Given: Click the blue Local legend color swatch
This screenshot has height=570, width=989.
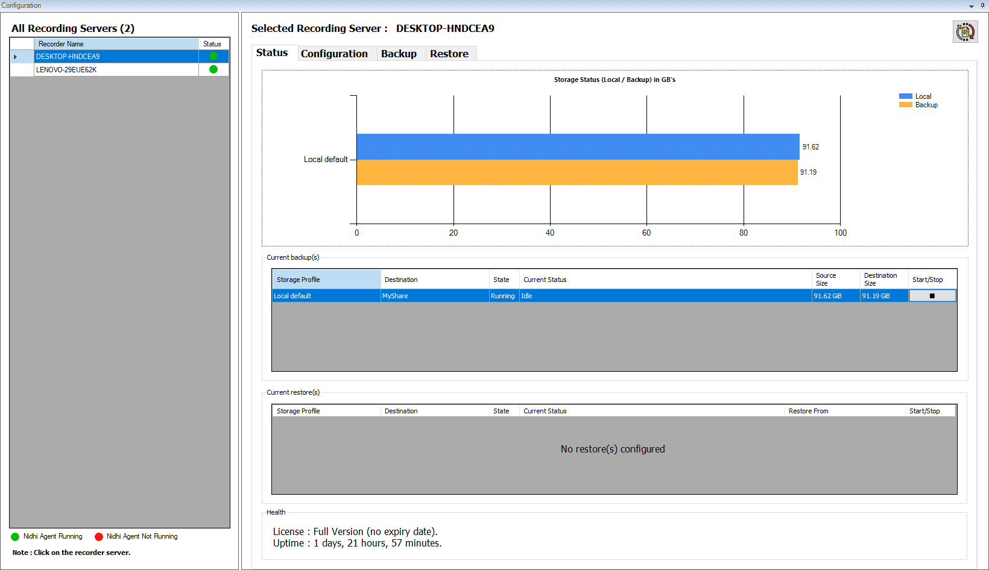Looking at the screenshot, I should click(905, 96).
